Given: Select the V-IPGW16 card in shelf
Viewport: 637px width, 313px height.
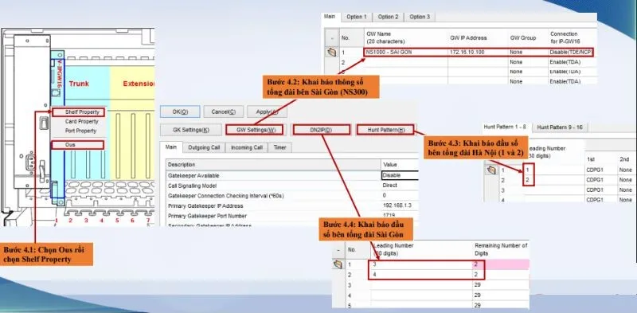Looking at the screenshot, I should (x=57, y=128).
